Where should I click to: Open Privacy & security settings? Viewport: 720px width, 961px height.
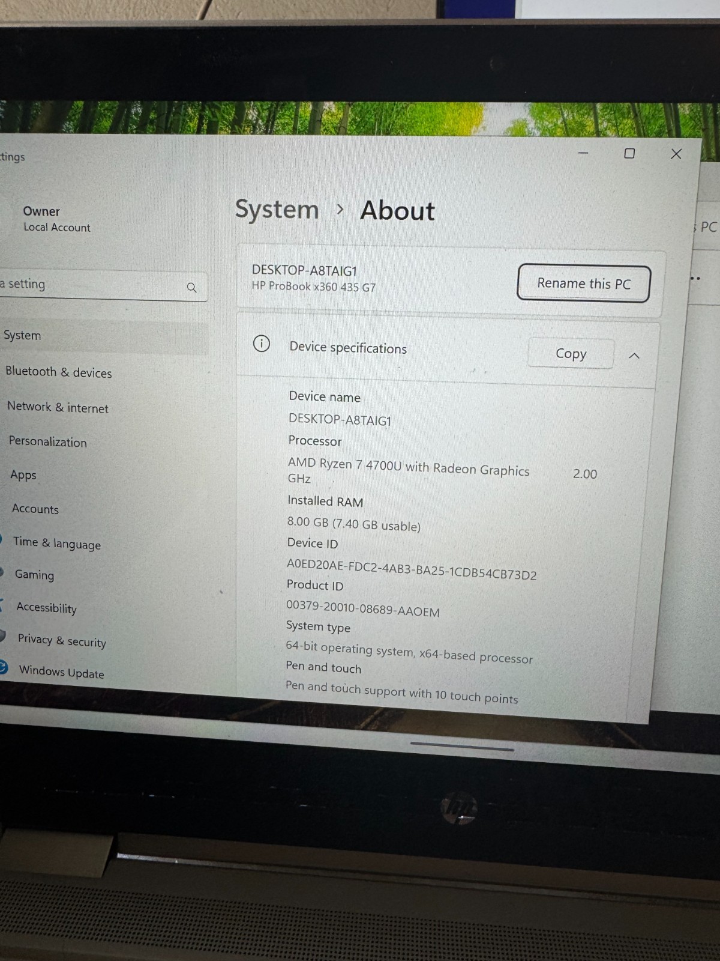click(62, 640)
